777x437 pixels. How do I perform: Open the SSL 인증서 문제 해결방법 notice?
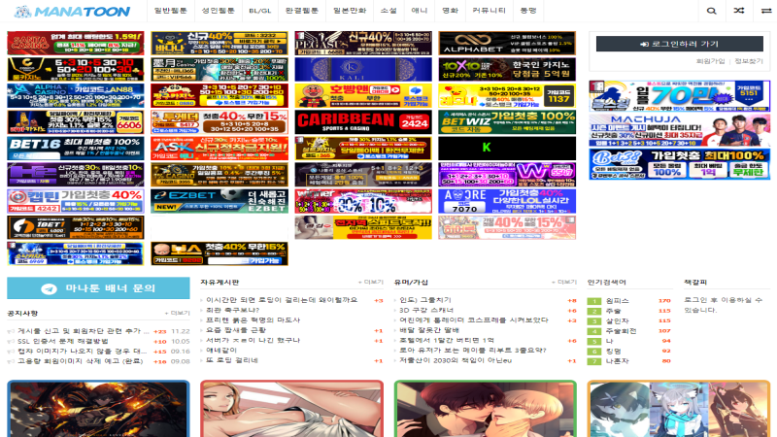[x=62, y=341]
